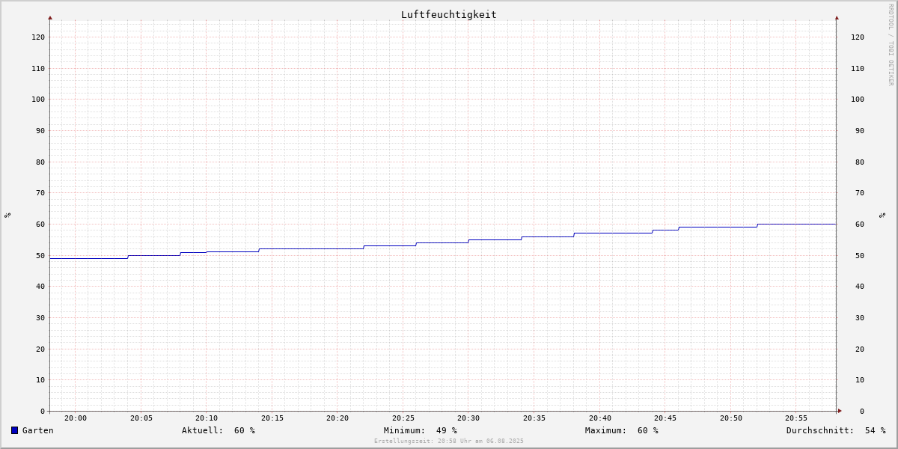Click the left axis 100 label
The height and width of the screenshot is (449, 898).
[x=38, y=99]
